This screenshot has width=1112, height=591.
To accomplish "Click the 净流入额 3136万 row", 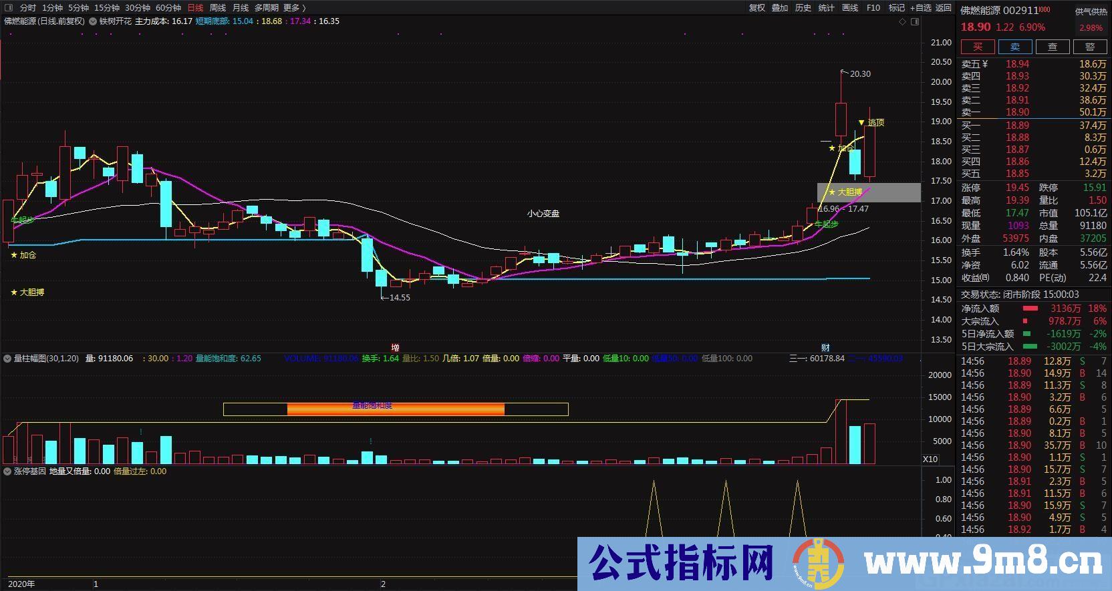I will click(1034, 309).
